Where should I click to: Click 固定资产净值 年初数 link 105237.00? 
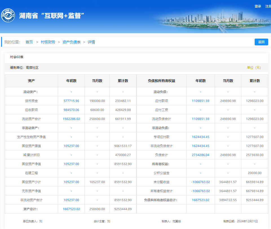[71, 164]
